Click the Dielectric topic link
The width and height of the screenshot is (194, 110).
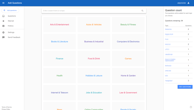168,29
